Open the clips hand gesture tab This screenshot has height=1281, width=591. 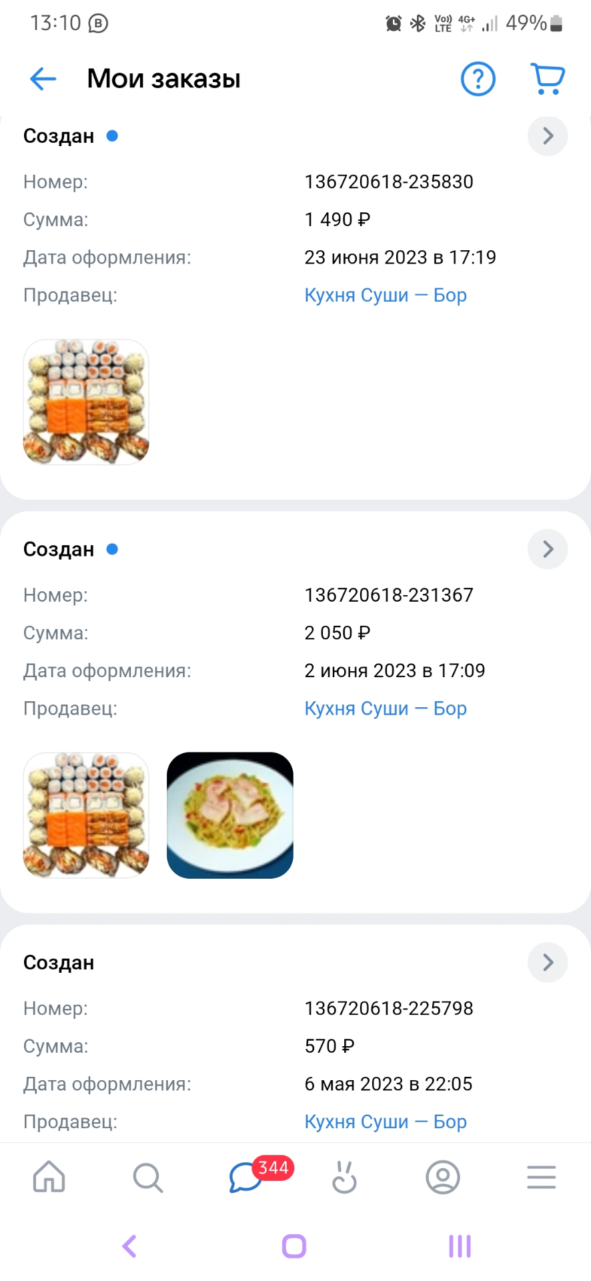(x=344, y=1177)
